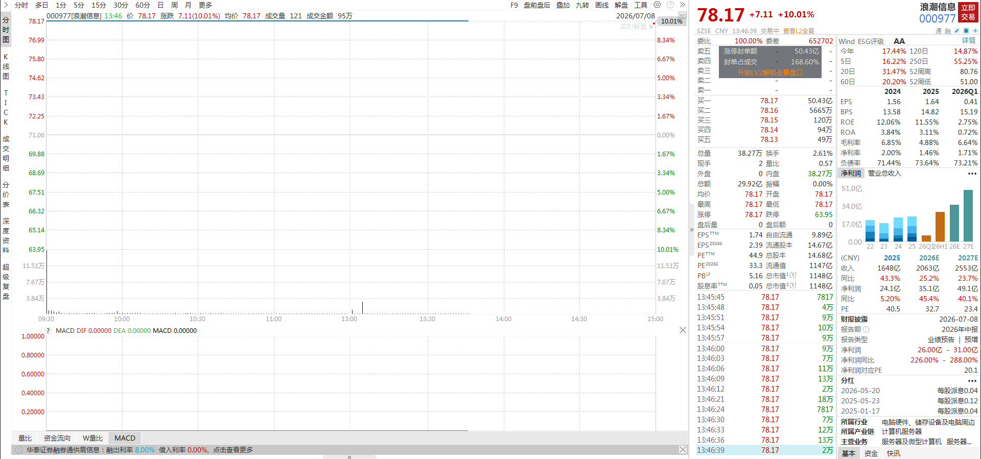
Task: Switch to the 营业总收入 chart tab
Action: pos(884,174)
